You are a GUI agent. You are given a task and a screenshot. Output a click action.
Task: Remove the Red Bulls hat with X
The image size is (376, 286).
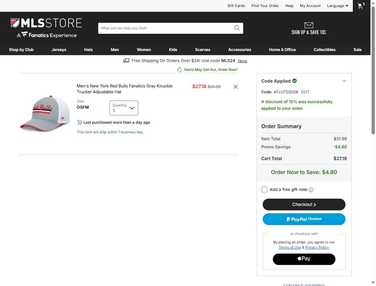tap(235, 87)
